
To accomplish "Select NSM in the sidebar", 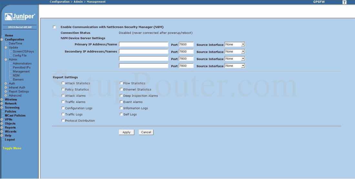I will click(x=16, y=75).
